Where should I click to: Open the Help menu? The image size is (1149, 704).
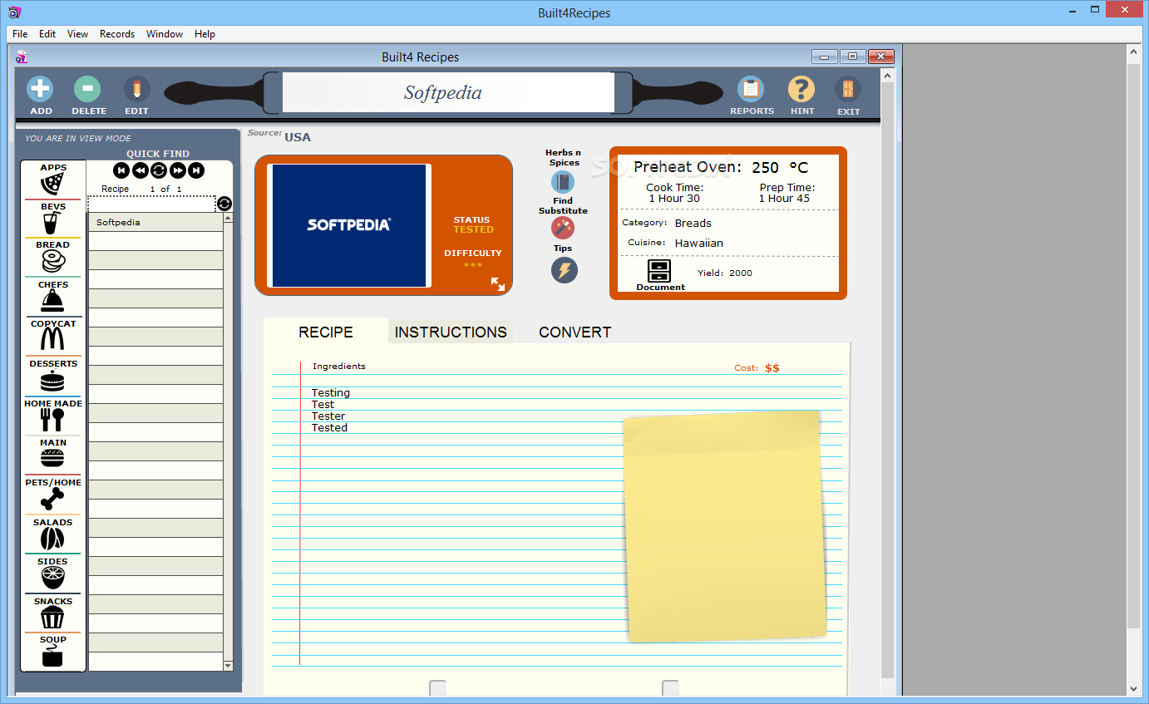point(205,34)
